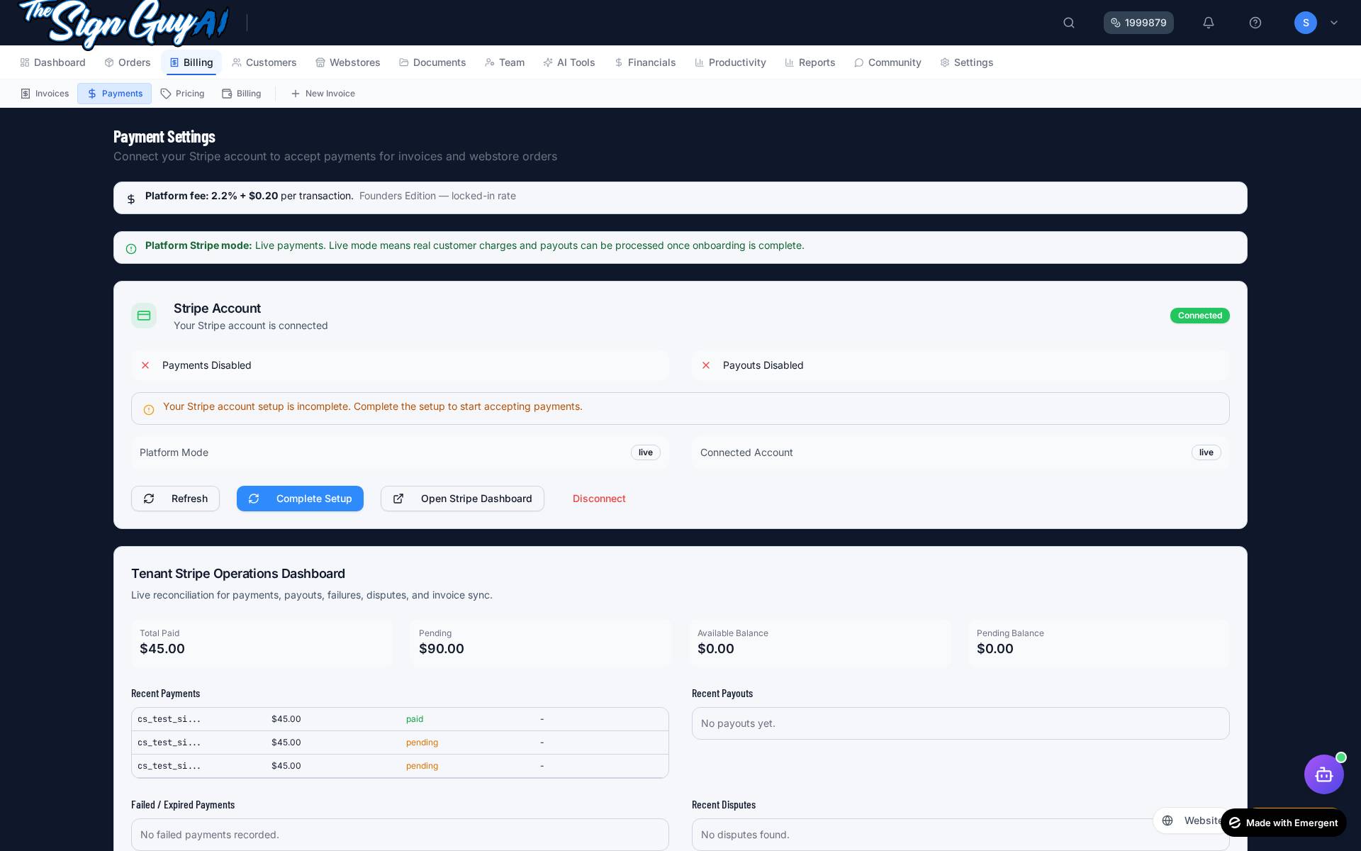This screenshot has width=1361, height=851.
Task: Expand the user account chevron
Action: pyautogui.click(x=1334, y=23)
